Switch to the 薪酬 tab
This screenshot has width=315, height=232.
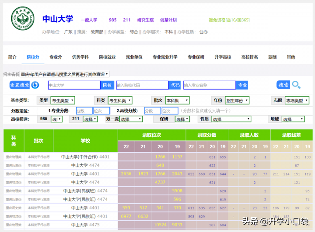(x=273, y=57)
